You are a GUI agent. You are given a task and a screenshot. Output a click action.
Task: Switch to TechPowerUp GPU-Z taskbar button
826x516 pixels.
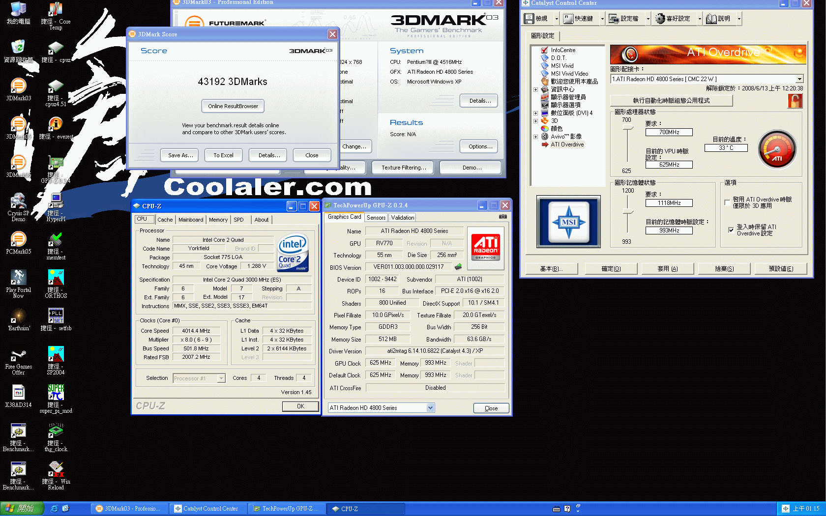coord(287,509)
